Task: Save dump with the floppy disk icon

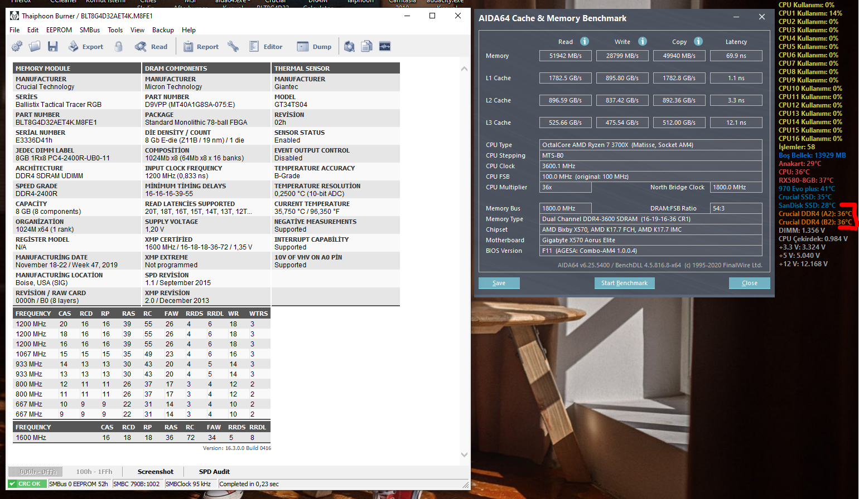Action: (53, 47)
